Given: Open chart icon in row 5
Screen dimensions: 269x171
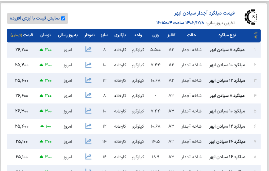Looking at the screenshot, I should [x=88, y=111].
